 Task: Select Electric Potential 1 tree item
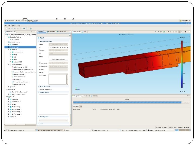coord(18,84)
